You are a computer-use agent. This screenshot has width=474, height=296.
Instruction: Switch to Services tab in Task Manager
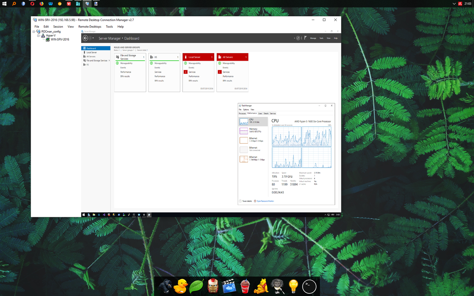coord(273,114)
